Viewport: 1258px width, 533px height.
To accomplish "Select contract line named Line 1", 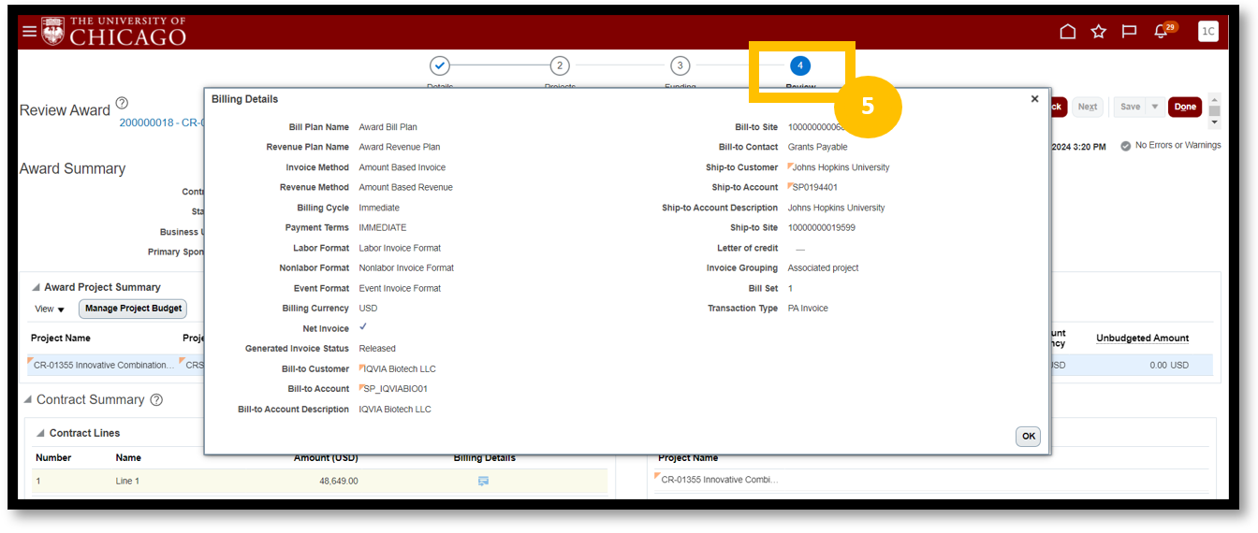I will tap(128, 481).
